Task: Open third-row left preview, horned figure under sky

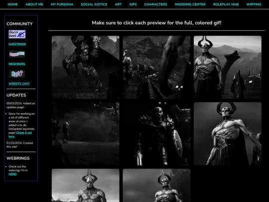Action: 86,186
